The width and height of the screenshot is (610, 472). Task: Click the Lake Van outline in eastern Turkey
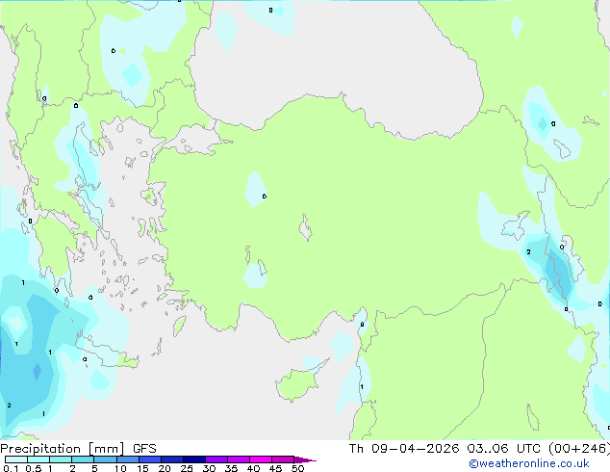tap(516, 225)
